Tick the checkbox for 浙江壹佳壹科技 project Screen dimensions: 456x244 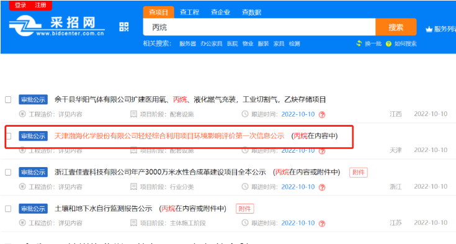click(x=8, y=173)
